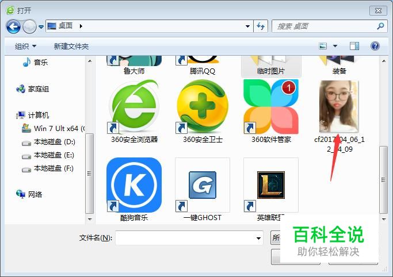Select the 360安全卫士 shortcut icon
This screenshot has height=277, width=393.
[x=203, y=106]
